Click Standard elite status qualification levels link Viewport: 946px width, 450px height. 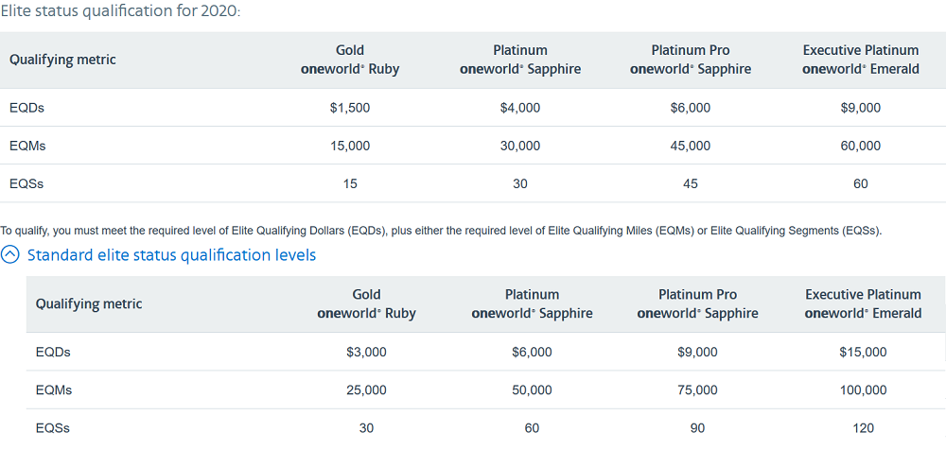(x=171, y=255)
